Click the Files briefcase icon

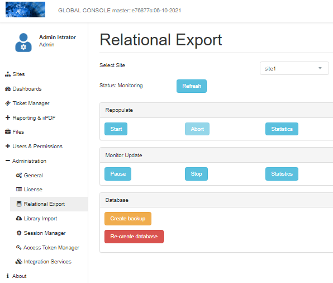8,131
